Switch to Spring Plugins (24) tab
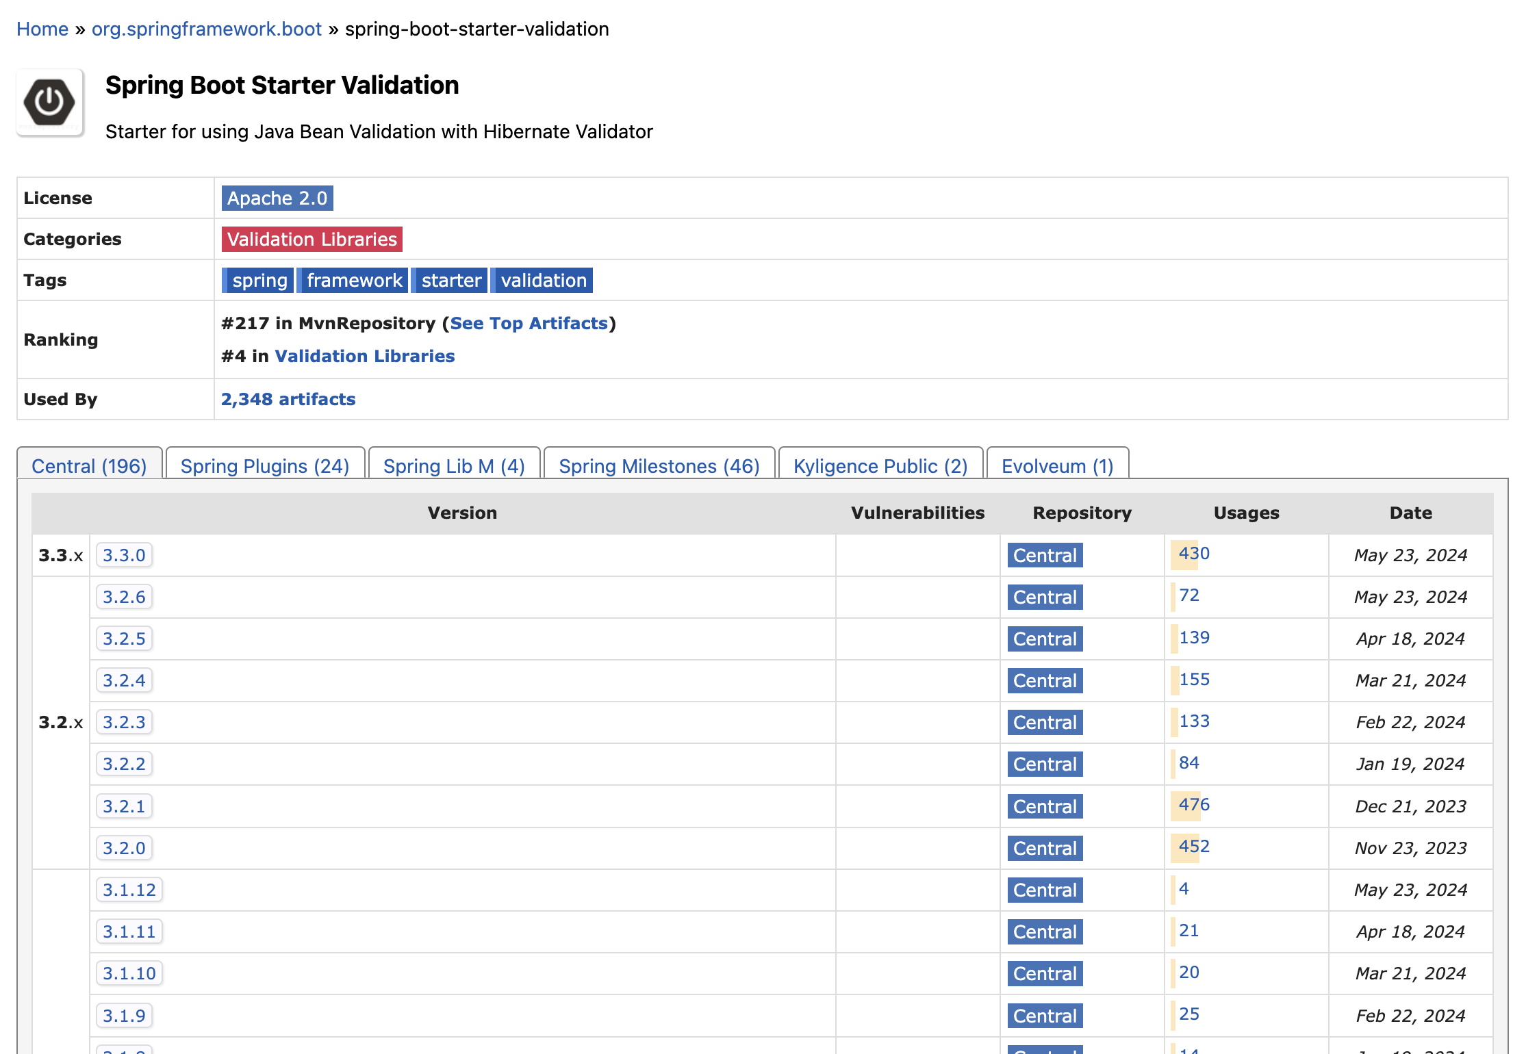Screen dimensions: 1513x1054 click(265, 466)
